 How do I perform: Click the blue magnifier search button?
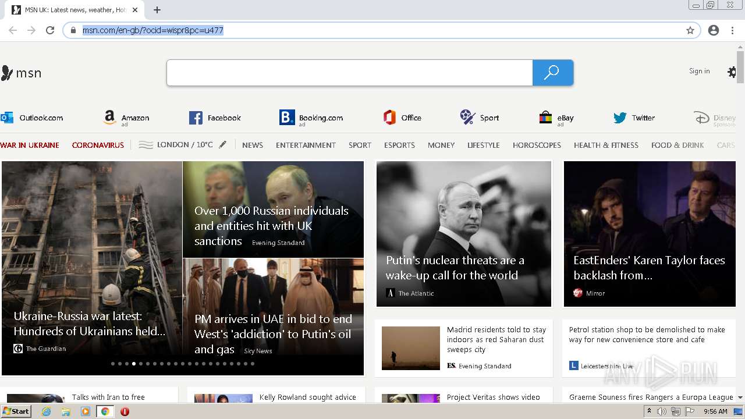552,73
